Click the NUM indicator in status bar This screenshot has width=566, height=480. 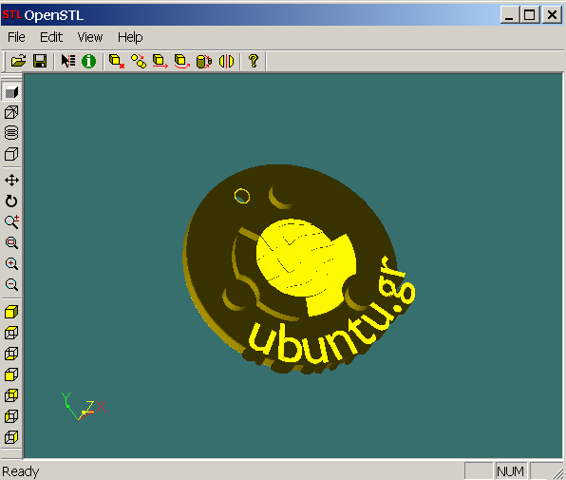(510, 471)
